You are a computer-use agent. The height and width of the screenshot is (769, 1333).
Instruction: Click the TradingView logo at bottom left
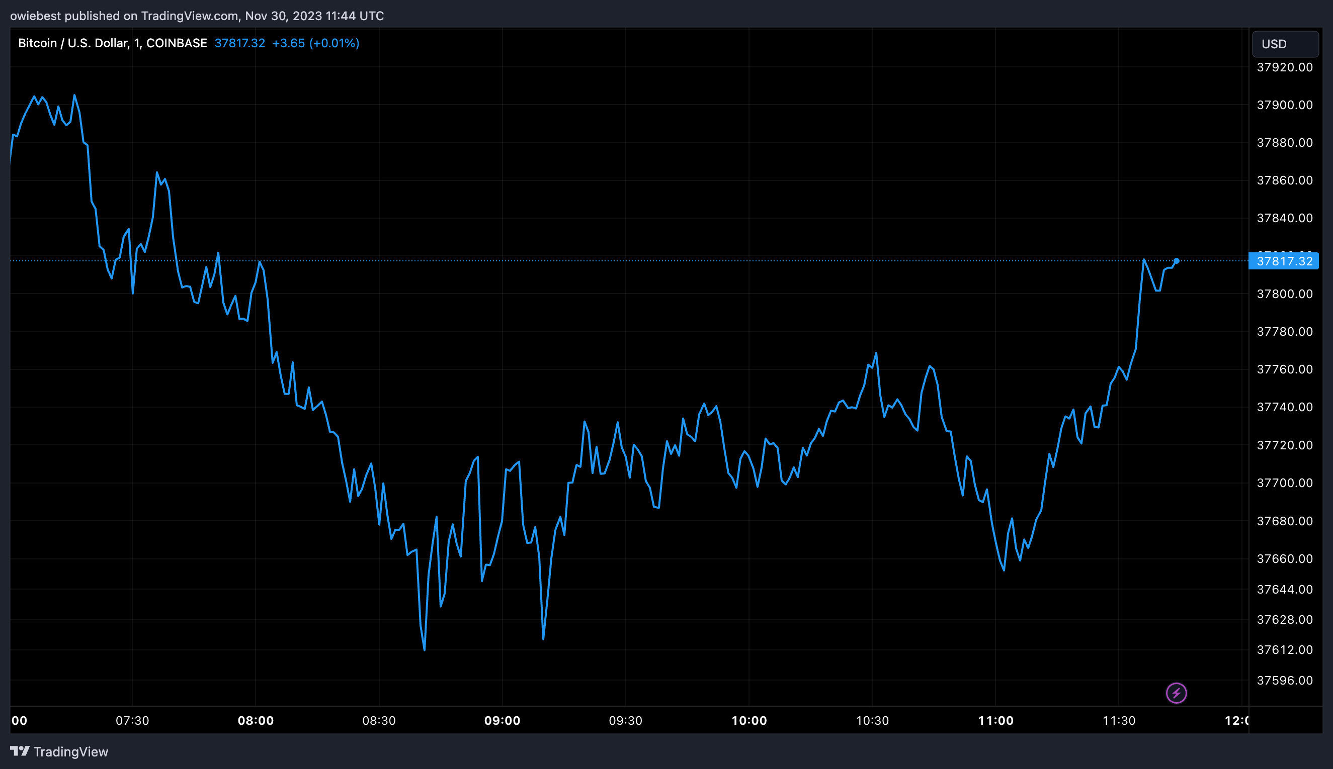tap(59, 751)
